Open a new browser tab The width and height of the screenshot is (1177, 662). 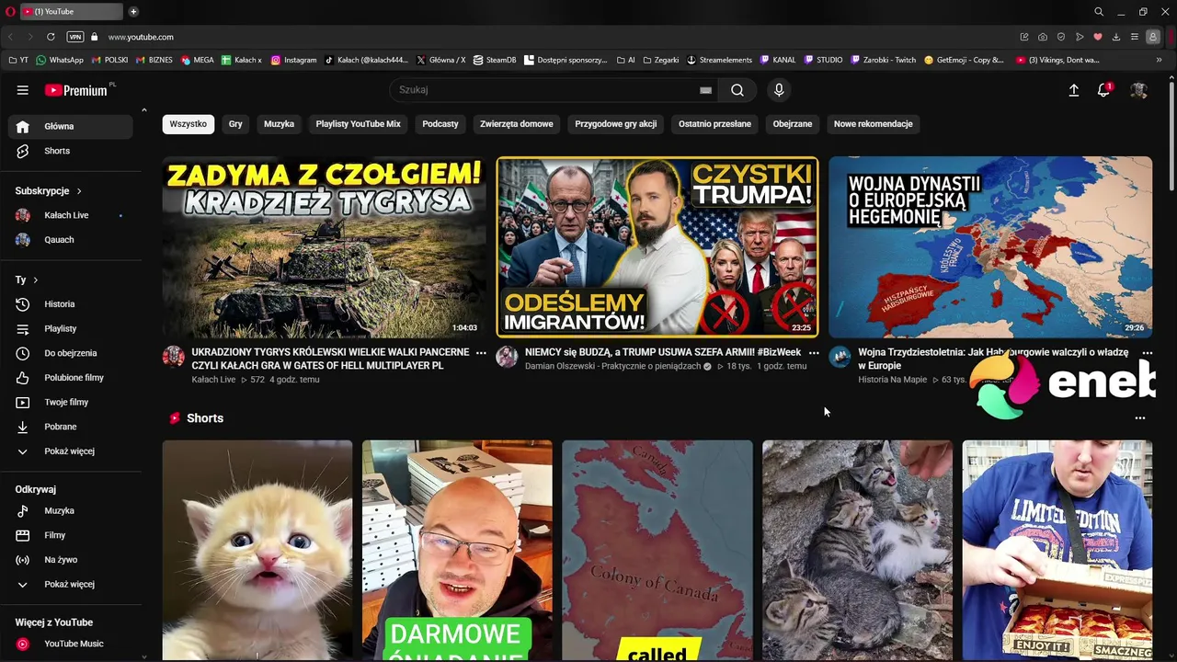[x=133, y=11]
